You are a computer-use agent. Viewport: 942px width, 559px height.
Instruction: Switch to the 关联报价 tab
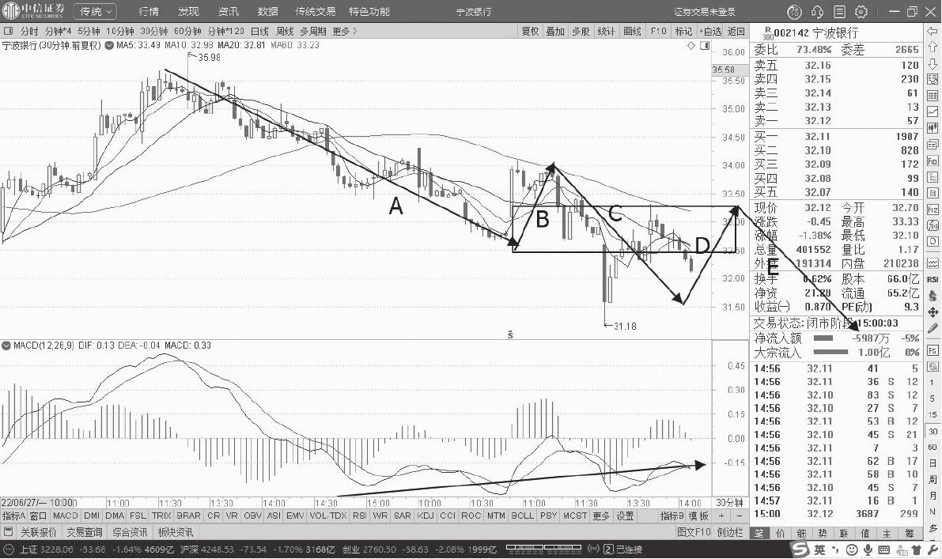point(39,532)
